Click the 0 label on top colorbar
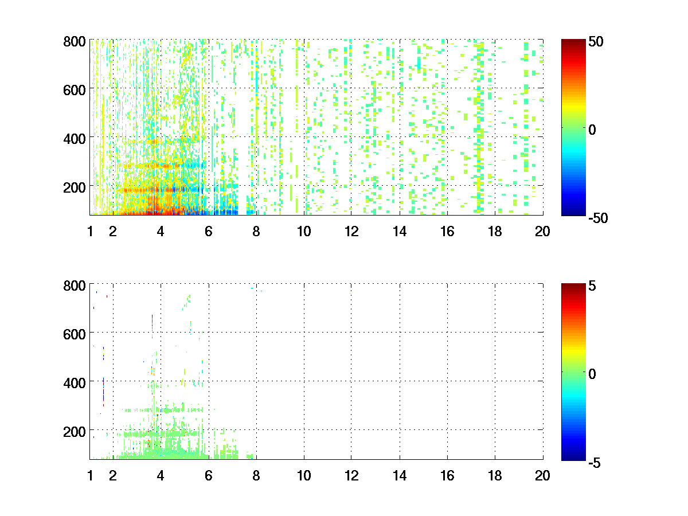This screenshot has height=516, width=688. click(x=592, y=130)
